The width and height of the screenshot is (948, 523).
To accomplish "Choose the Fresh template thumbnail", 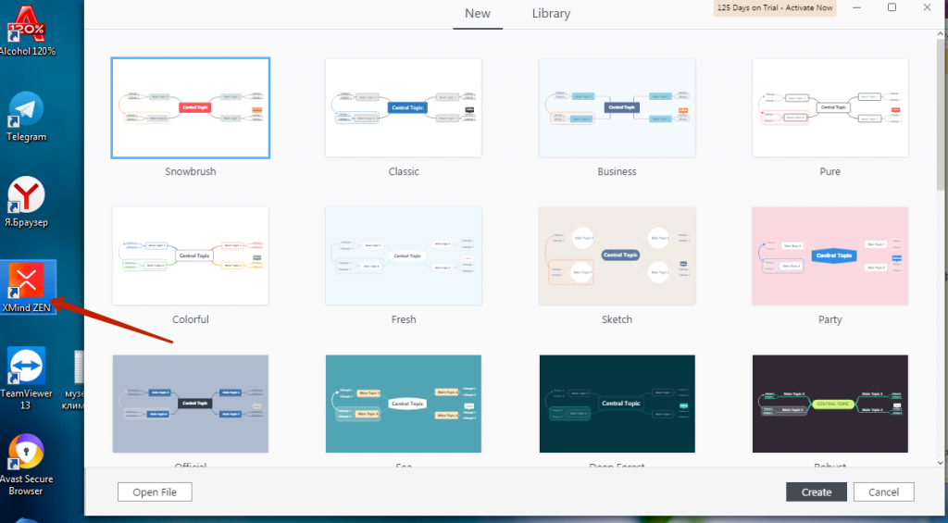I will tap(404, 255).
